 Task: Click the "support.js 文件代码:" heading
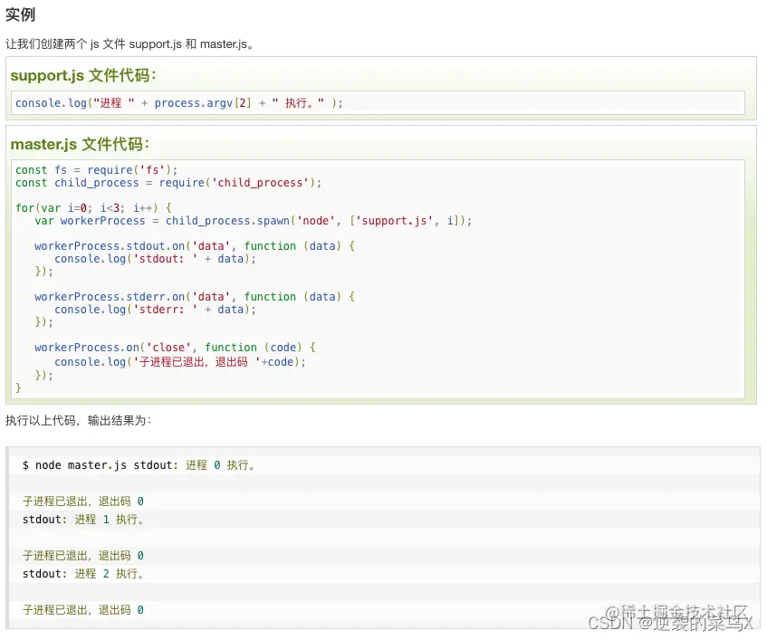[83, 75]
